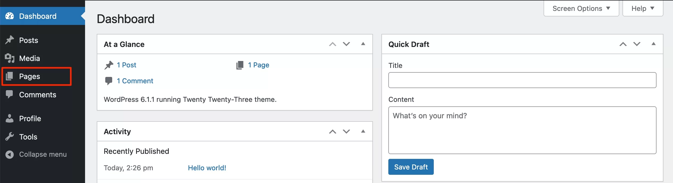
Task: Move Activity panel down
Action: coord(346,132)
